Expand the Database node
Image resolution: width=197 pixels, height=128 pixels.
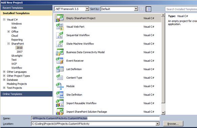4,80
